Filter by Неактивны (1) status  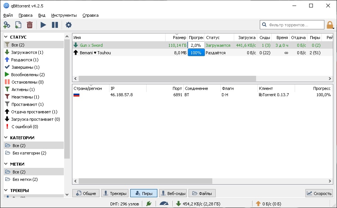point(34,97)
